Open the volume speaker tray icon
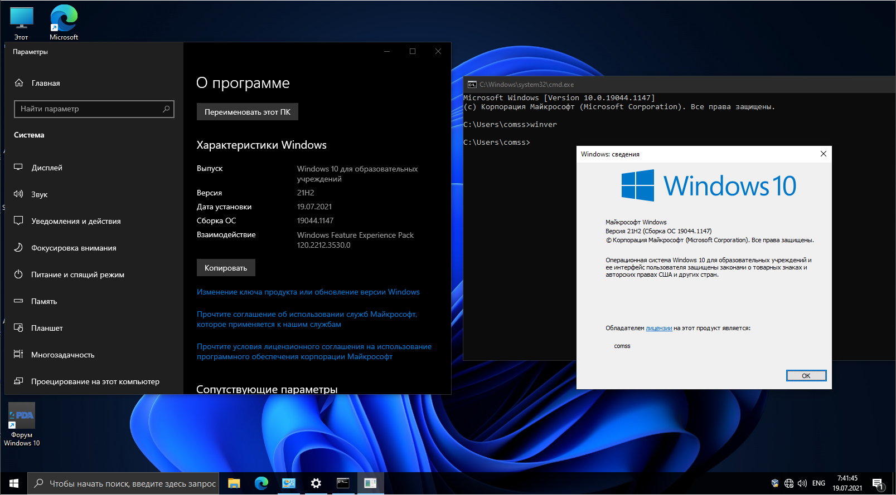The height and width of the screenshot is (495, 896). [x=803, y=483]
